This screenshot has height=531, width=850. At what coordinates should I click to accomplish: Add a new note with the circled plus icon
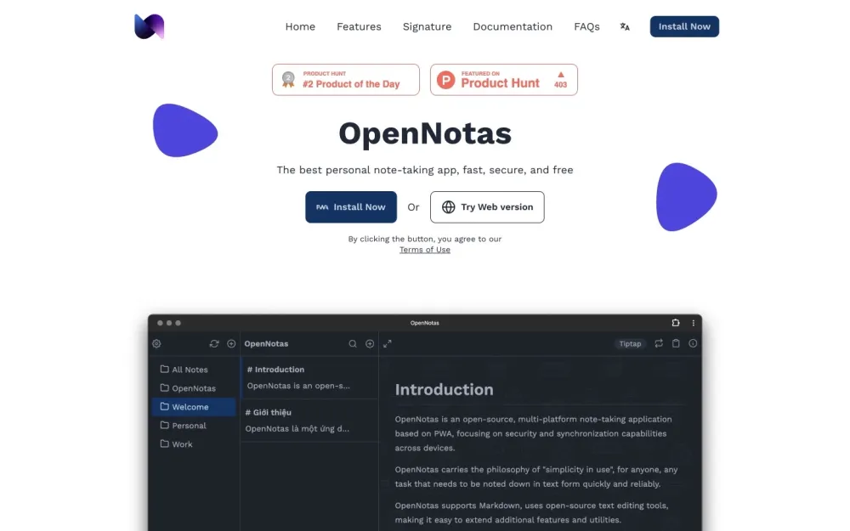pos(369,343)
